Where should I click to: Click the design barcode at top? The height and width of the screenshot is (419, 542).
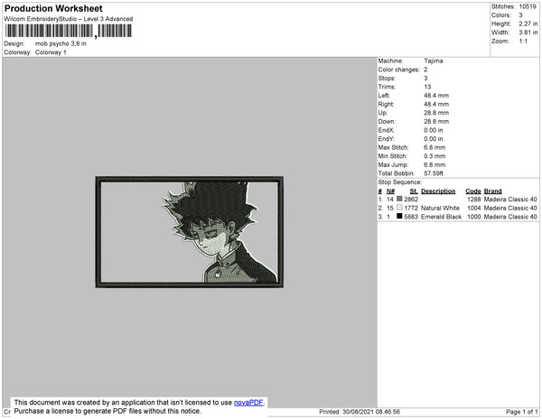69,31
